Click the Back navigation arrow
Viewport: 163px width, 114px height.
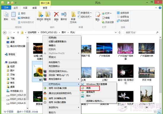5,33
